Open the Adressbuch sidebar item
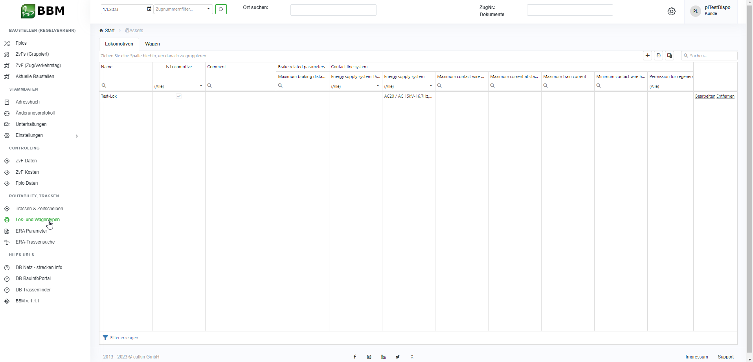753x362 pixels. point(28,102)
